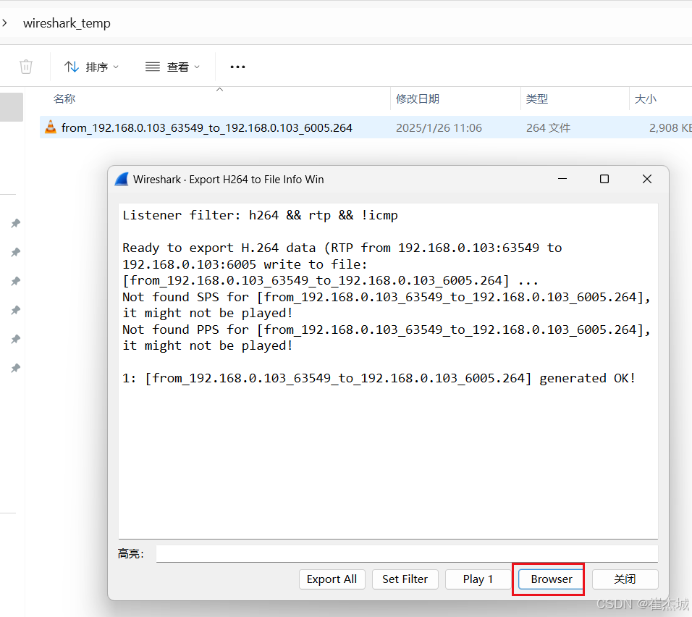Select the from_192.168.0.103_63549 .264 file row
Image resolution: width=692 pixels, height=617 pixels.
coord(366,127)
